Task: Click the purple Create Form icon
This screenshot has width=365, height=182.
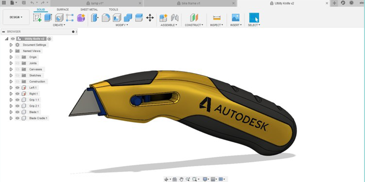Action: click(x=81, y=18)
